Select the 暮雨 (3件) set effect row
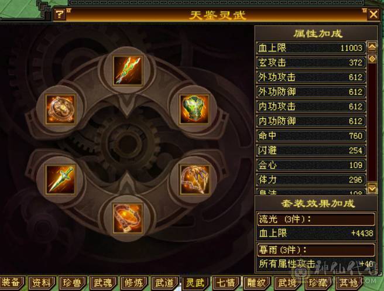The image size is (384, 291). [x=316, y=250]
